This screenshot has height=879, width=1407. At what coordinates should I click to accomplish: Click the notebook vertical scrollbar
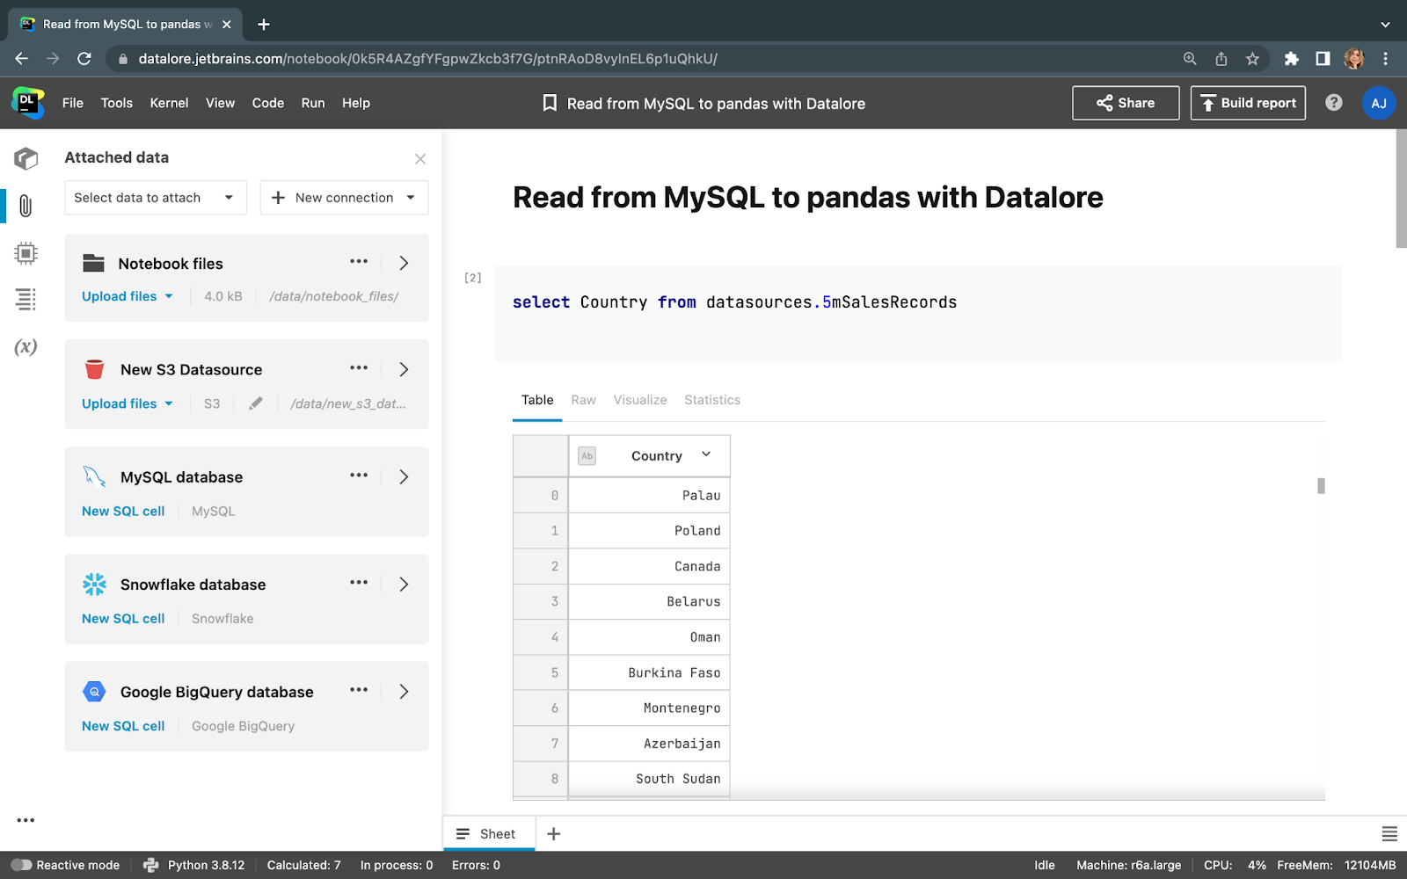click(x=1400, y=189)
